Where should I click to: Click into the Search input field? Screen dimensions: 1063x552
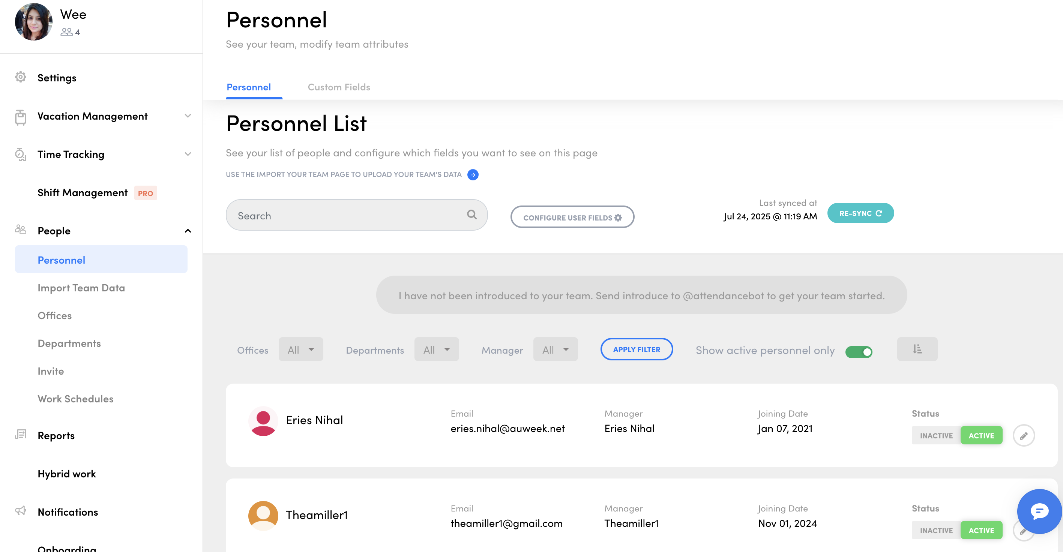click(x=347, y=215)
